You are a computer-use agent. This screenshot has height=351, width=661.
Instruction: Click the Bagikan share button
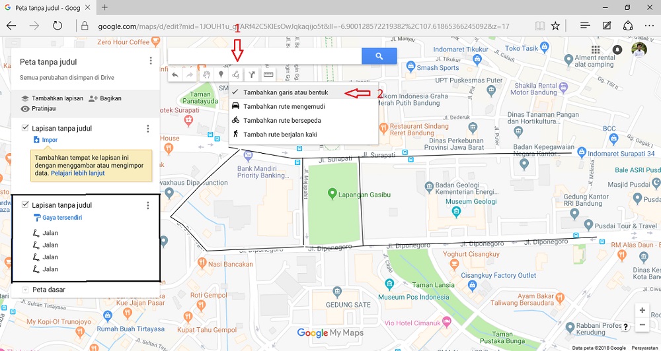105,98
